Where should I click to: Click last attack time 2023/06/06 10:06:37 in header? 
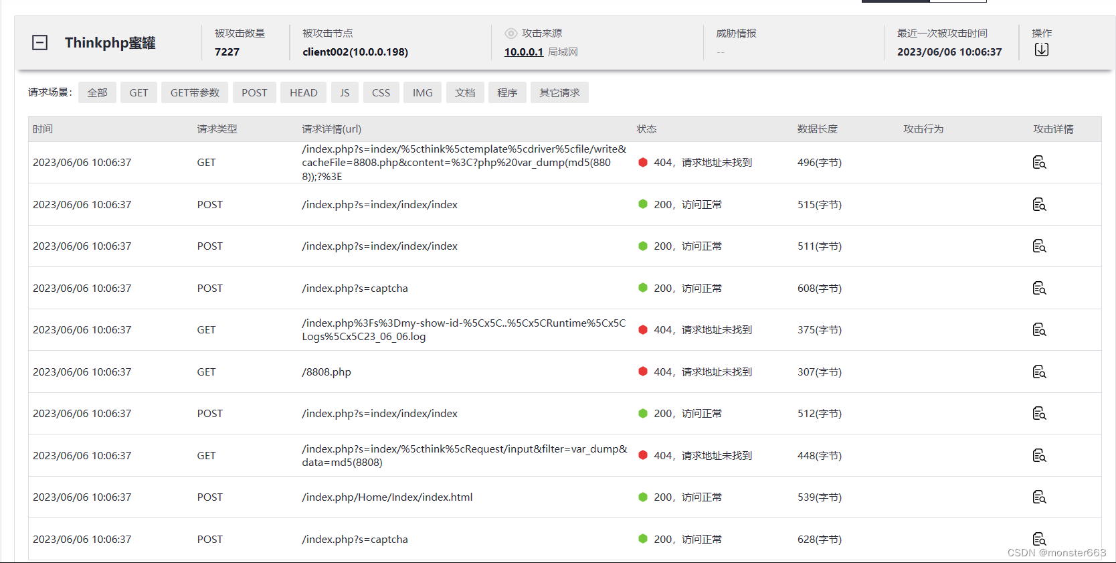[949, 52]
